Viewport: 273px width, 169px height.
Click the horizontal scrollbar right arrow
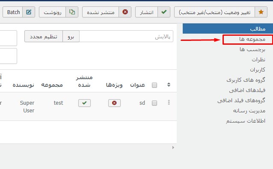[173, 148]
